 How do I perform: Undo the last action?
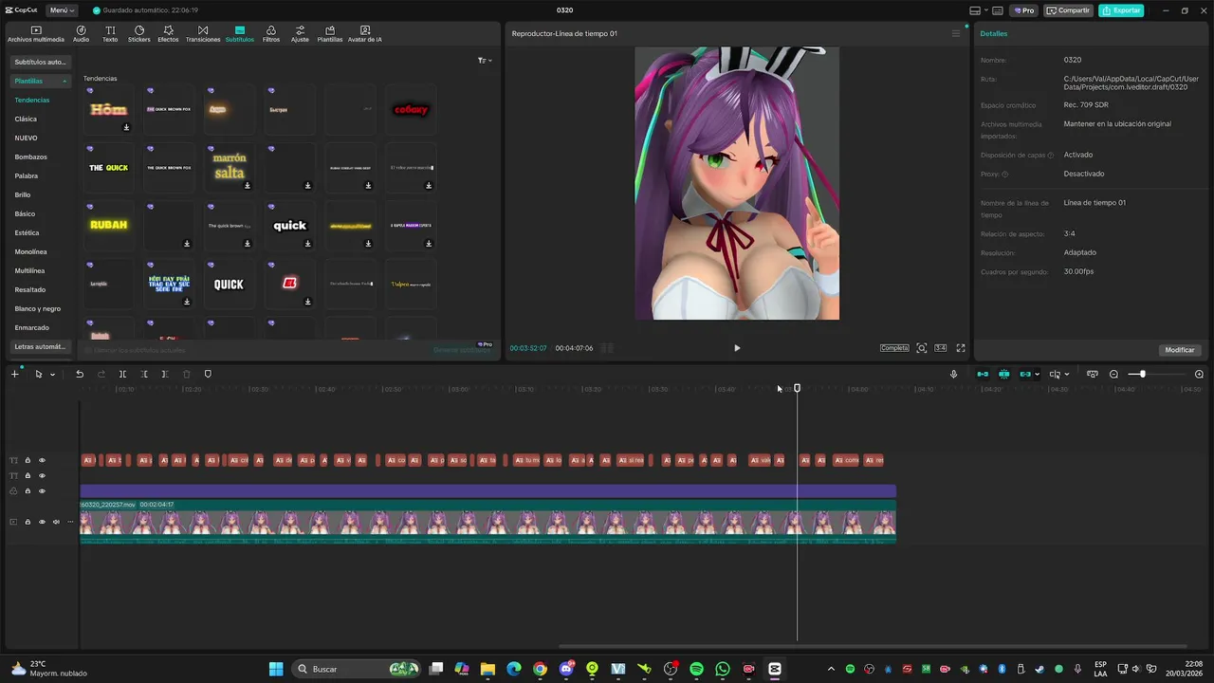[80, 374]
